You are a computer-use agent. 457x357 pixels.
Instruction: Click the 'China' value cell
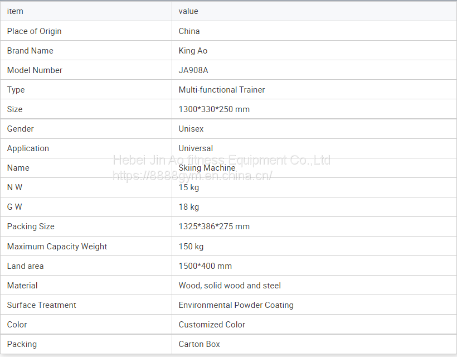pos(189,31)
